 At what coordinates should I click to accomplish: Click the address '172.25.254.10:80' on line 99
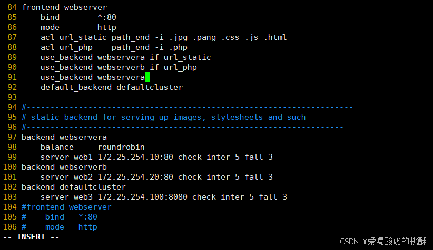tap(135, 157)
